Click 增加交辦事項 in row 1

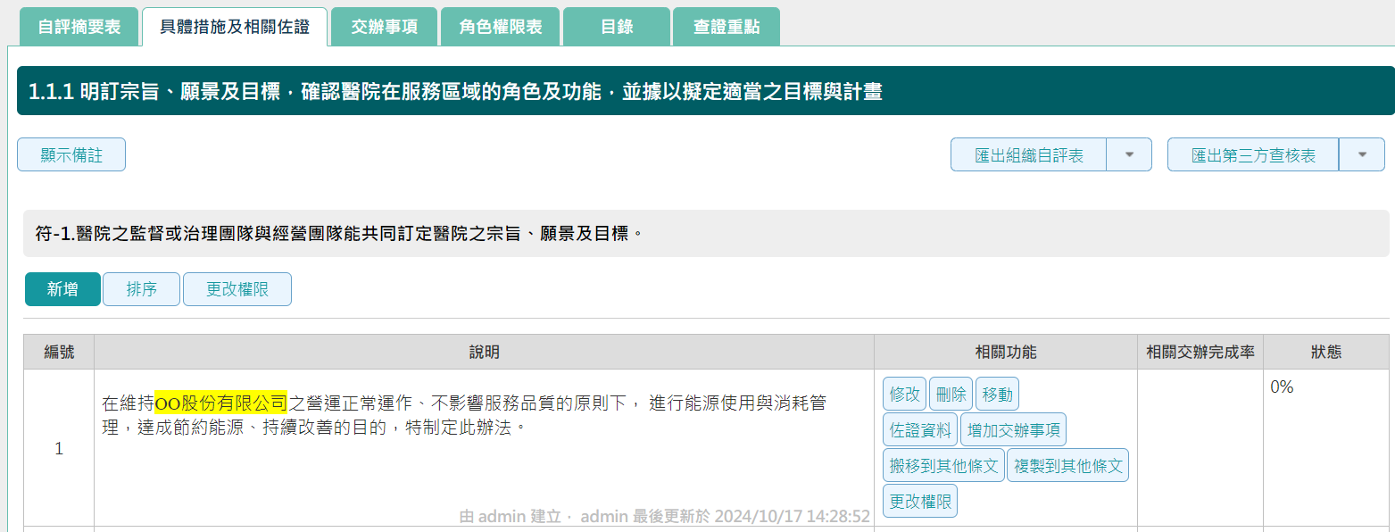(x=1013, y=429)
